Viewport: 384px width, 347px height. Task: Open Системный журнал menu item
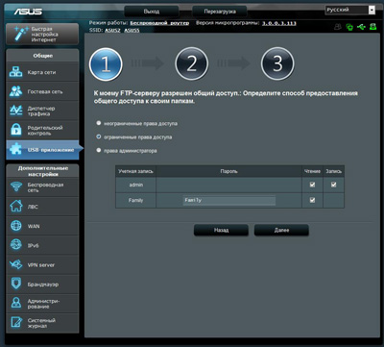click(42, 323)
